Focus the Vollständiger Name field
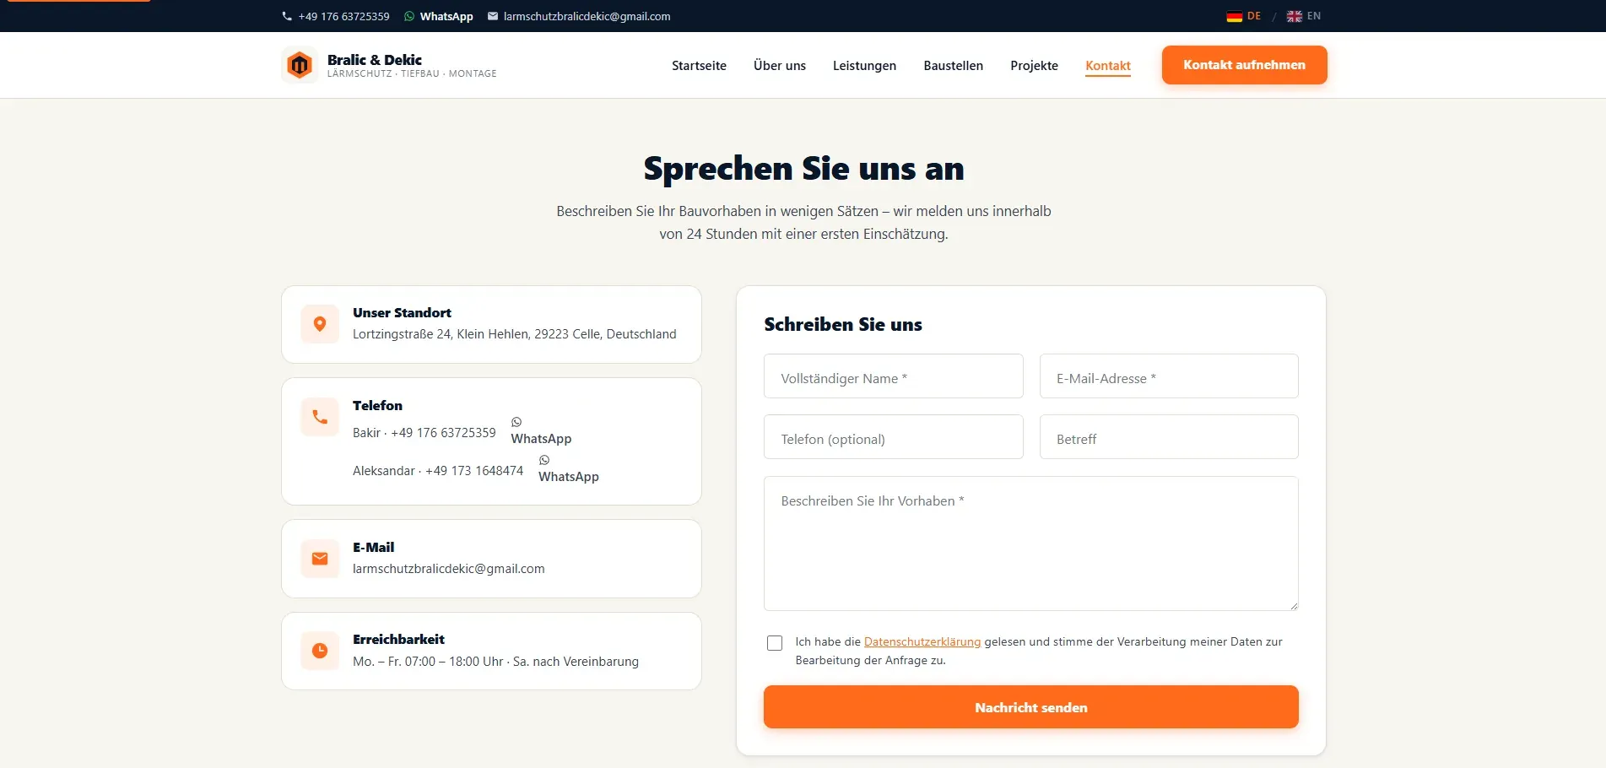Viewport: 1606px width, 768px height. [893, 376]
